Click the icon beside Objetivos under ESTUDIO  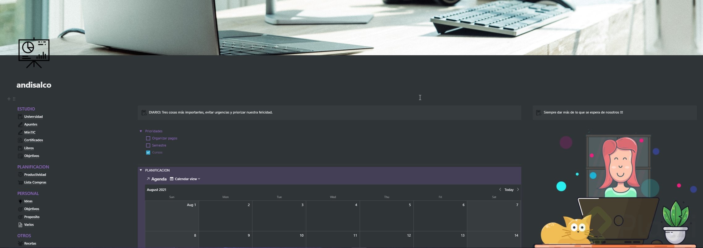(x=20, y=156)
